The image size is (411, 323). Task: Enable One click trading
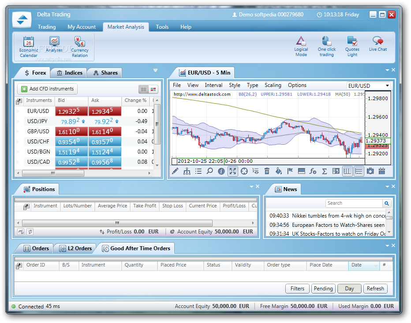click(327, 46)
